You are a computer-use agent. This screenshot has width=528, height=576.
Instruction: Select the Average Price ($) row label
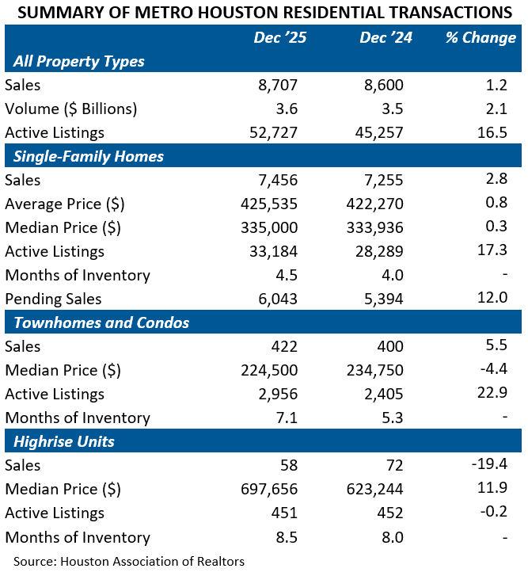[x=64, y=204]
